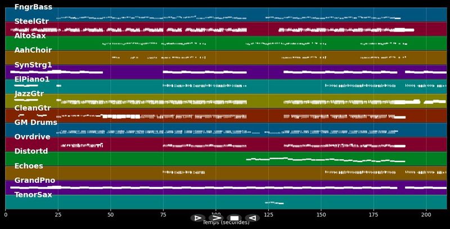This screenshot has width=450, height=229.
Task: Click the Echoes track name
Action: click(29, 166)
